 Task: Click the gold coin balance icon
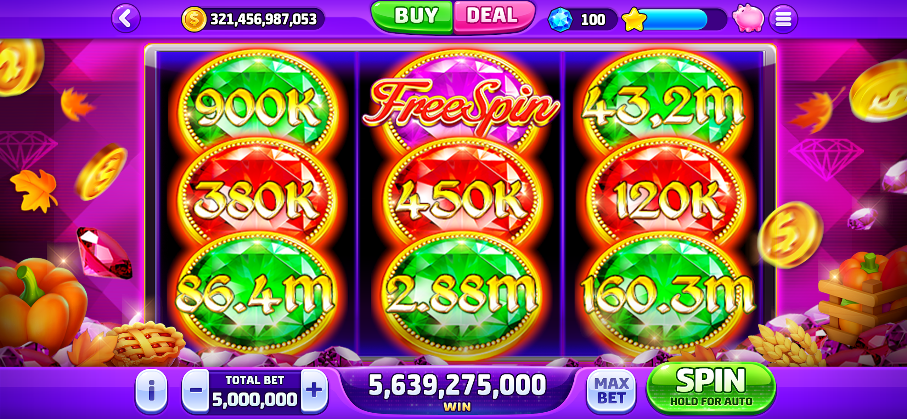click(194, 19)
